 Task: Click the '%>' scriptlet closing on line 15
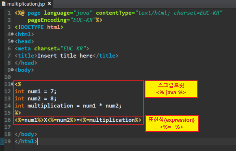18,113
